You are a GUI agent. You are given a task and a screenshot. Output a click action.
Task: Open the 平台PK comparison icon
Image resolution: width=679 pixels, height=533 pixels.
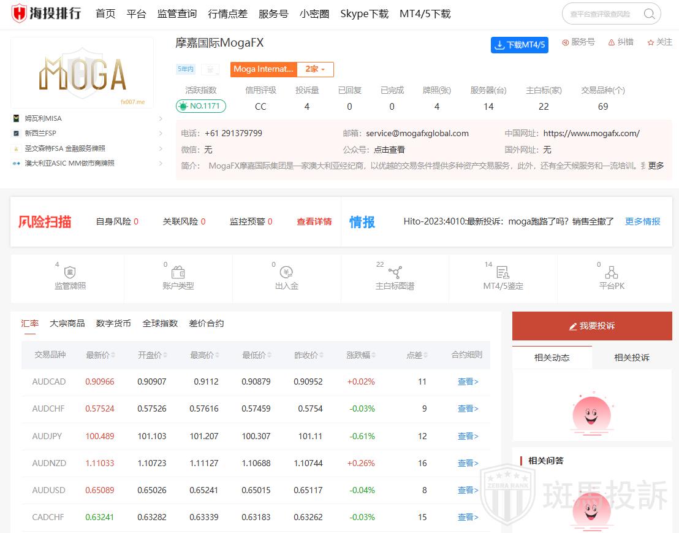(611, 272)
